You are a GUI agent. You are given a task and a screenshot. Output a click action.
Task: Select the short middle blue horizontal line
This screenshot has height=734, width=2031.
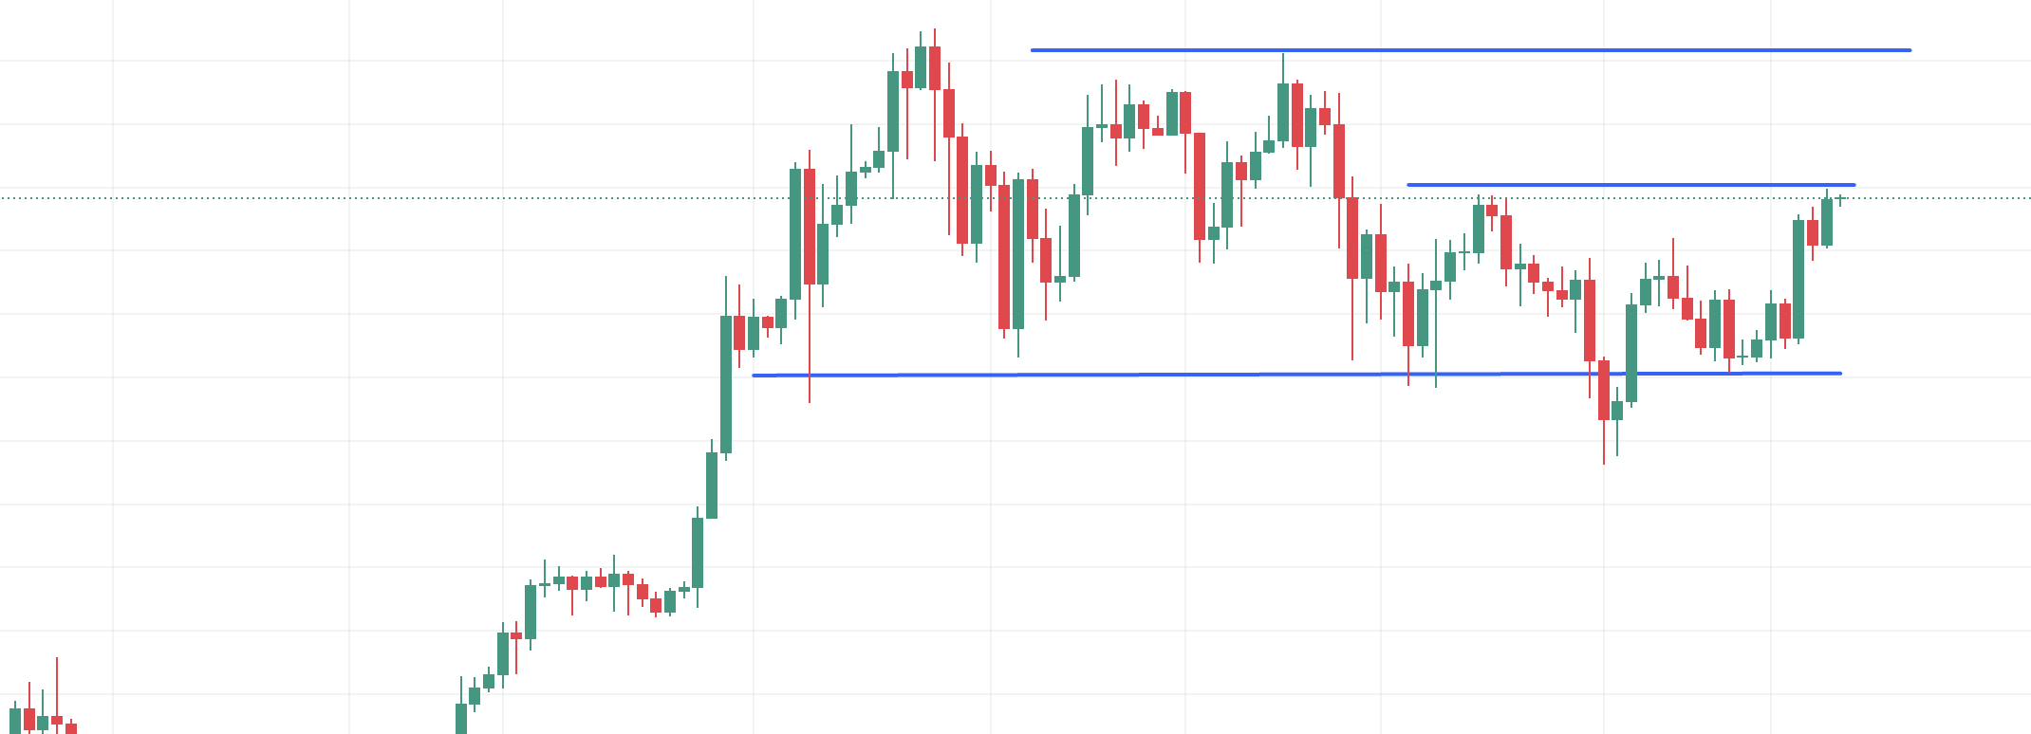(x=1632, y=184)
